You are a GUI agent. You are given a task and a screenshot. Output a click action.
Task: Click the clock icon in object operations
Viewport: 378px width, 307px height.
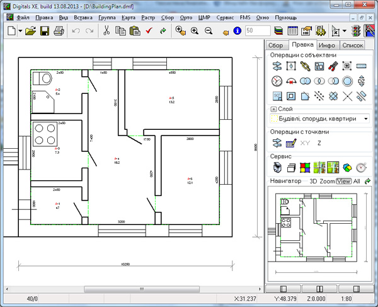click(x=277, y=81)
